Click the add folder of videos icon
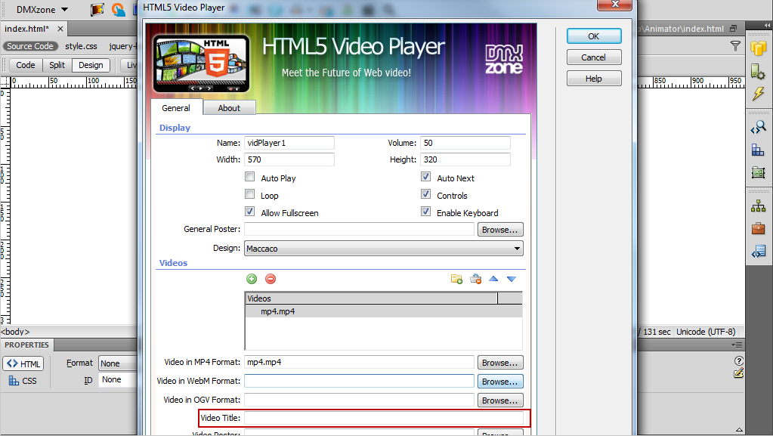This screenshot has width=773, height=436. (x=456, y=279)
